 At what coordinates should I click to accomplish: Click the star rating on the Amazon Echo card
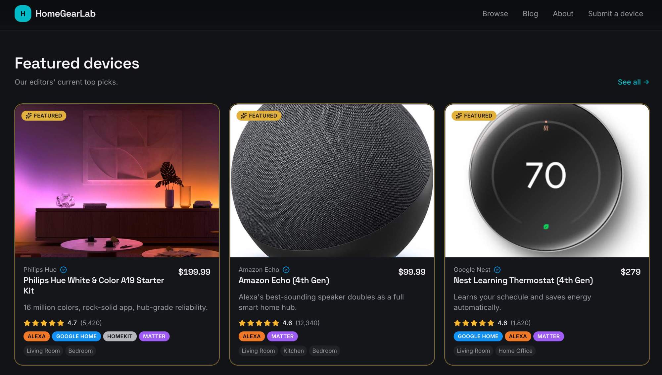tap(259, 323)
